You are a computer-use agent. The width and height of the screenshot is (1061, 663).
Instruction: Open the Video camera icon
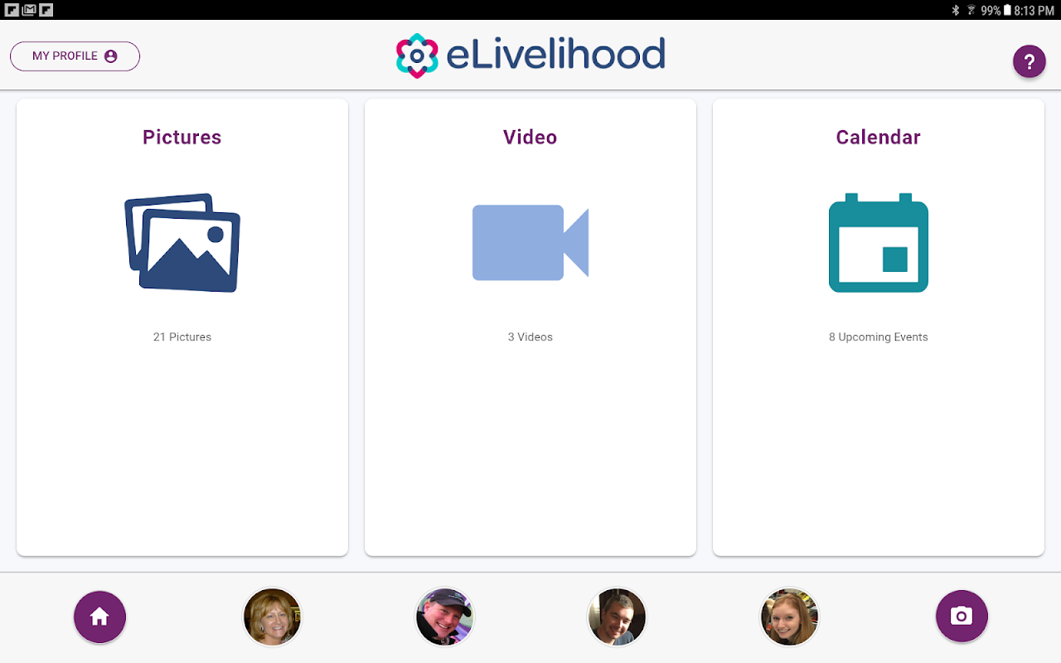pyautogui.click(x=530, y=243)
